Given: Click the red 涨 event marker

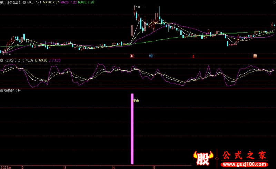Looking at the screenshot, I should pos(131,56).
